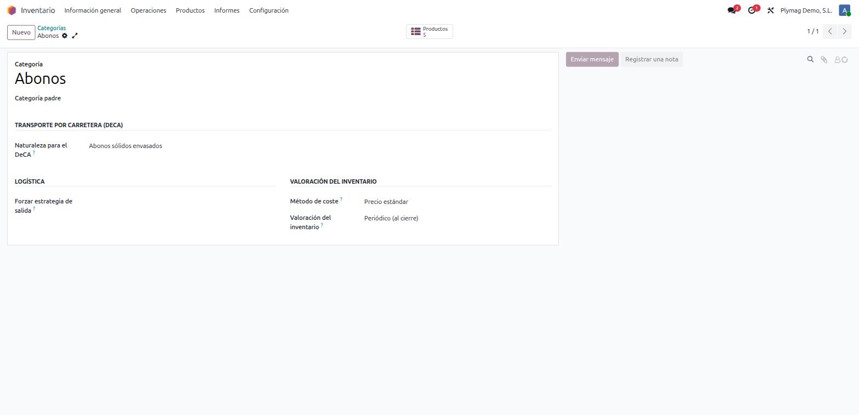Go back to Categorías breadcrumb
Image resolution: width=859 pixels, height=415 pixels.
(51, 28)
